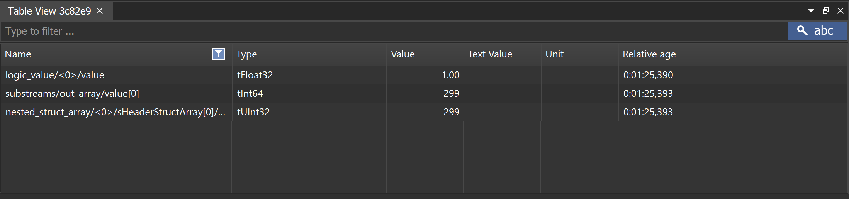
Task: Select the Table View 3c82e9 tab
Action: pos(49,11)
